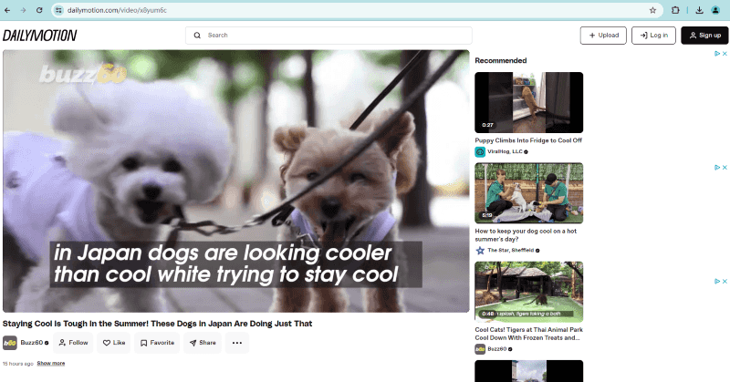Follow the Buzz60 channel
730x382 pixels.
pos(73,343)
